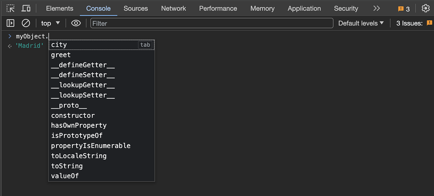Click the issues icon beside '3 Issues:'

pyautogui.click(x=429, y=23)
